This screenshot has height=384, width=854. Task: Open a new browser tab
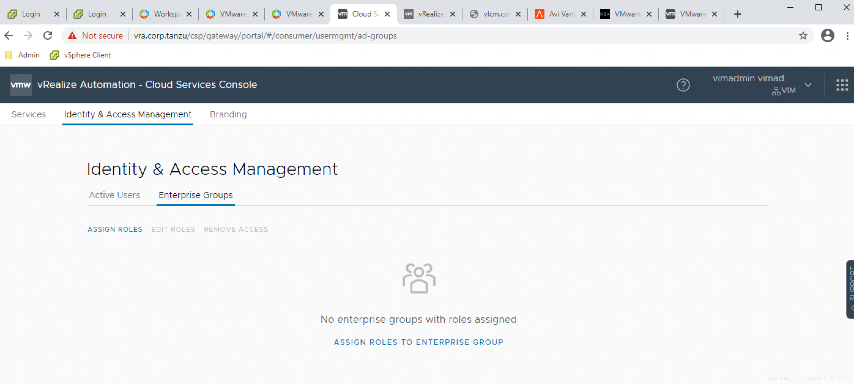pos(737,14)
